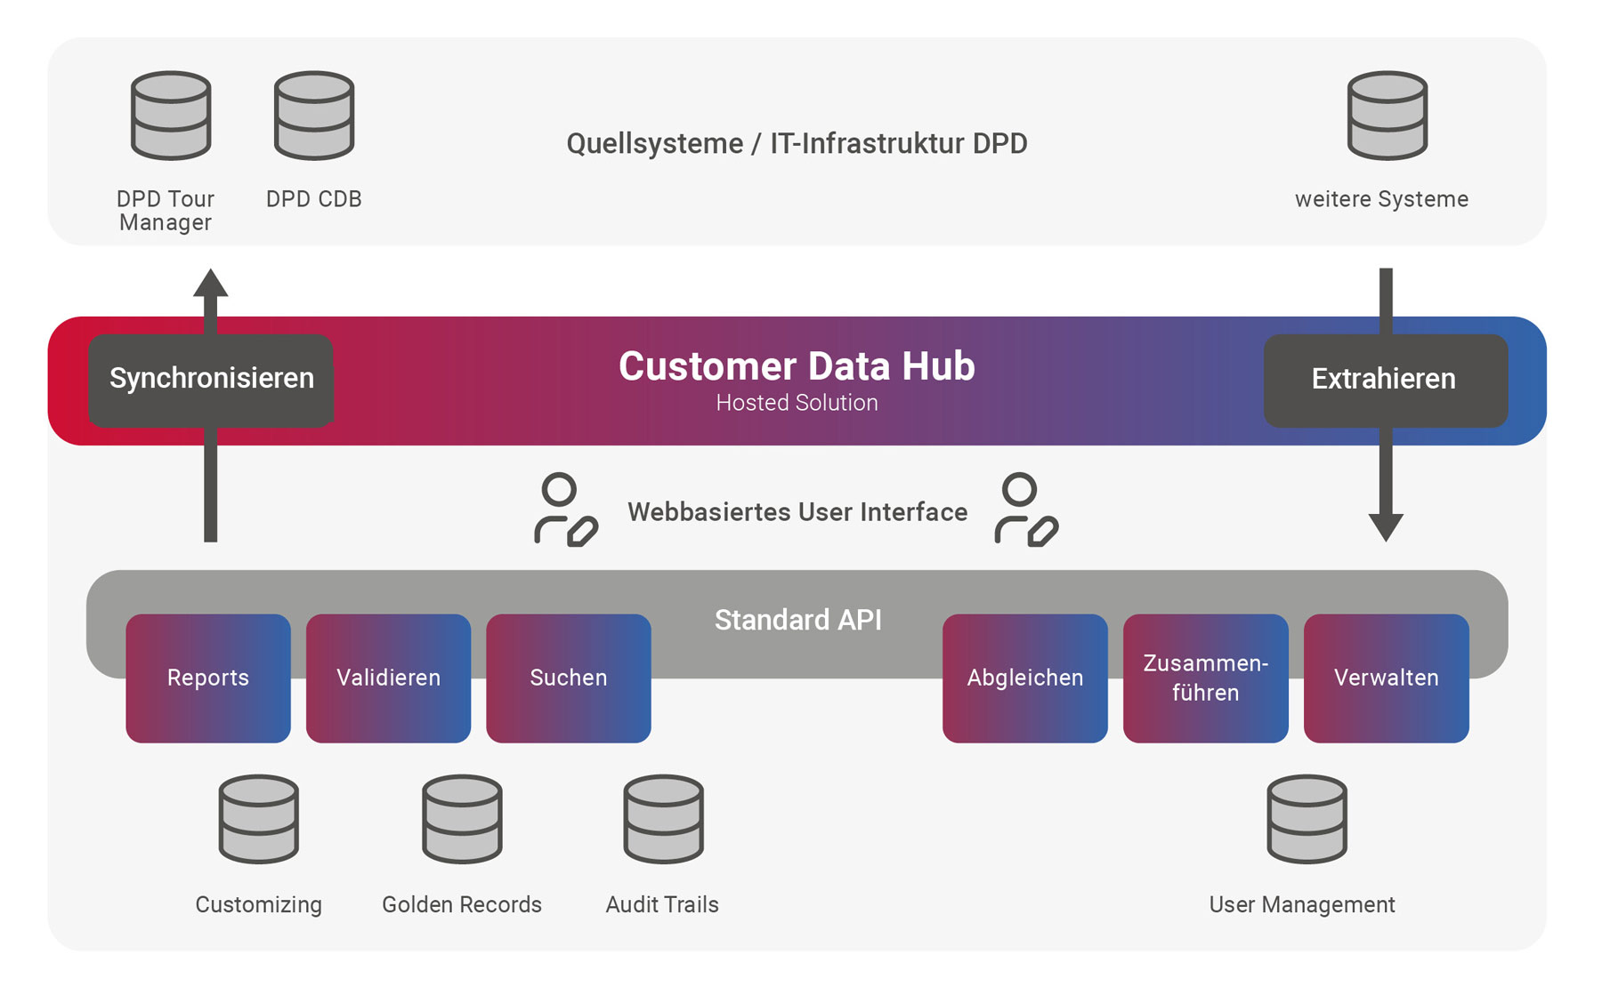Toggle the Verwalten function tile
This screenshot has height=995, width=1602.
(x=1386, y=677)
